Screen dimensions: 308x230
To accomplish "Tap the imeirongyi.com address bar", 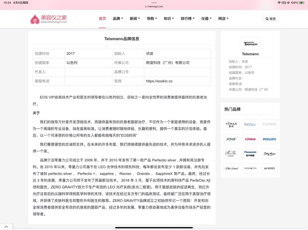I will [x=154, y=6].
